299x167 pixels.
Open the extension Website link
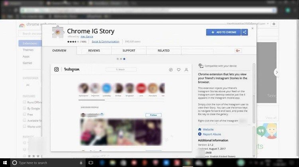[208, 129]
